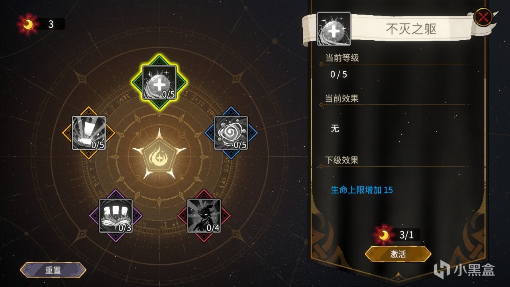The image size is (510, 287).
Task: Click the 下级效果 section heading
Action: (x=342, y=160)
